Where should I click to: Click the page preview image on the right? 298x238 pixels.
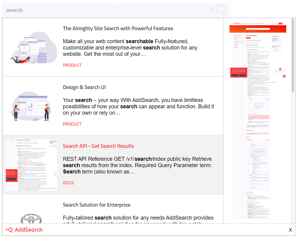(257, 121)
